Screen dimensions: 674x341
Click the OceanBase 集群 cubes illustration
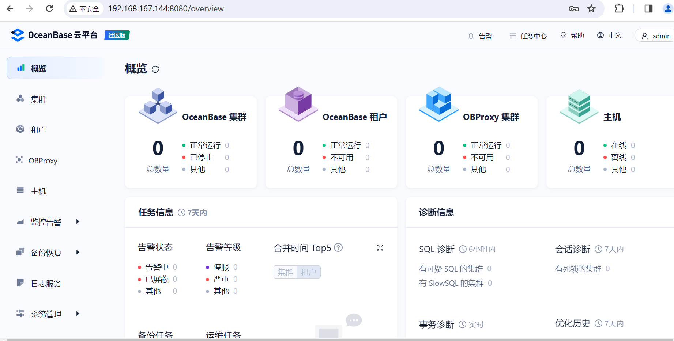[158, 105]
